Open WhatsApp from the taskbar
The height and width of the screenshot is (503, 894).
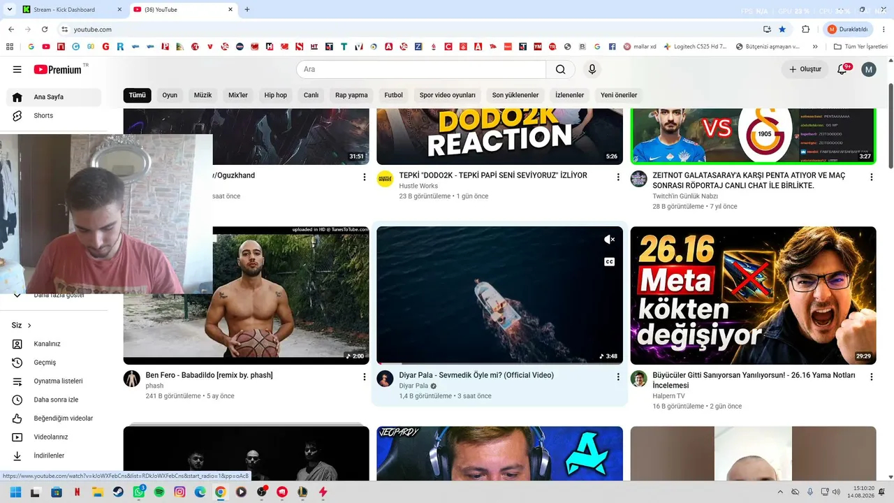pyautogui.click(x=139, y=492)
